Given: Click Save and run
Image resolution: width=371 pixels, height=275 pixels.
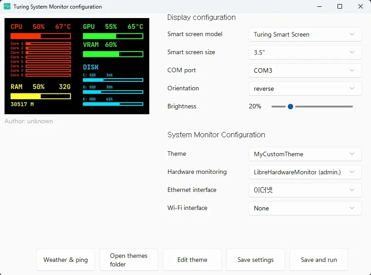Looking at the screenshot, I should [x=319, y=260].
